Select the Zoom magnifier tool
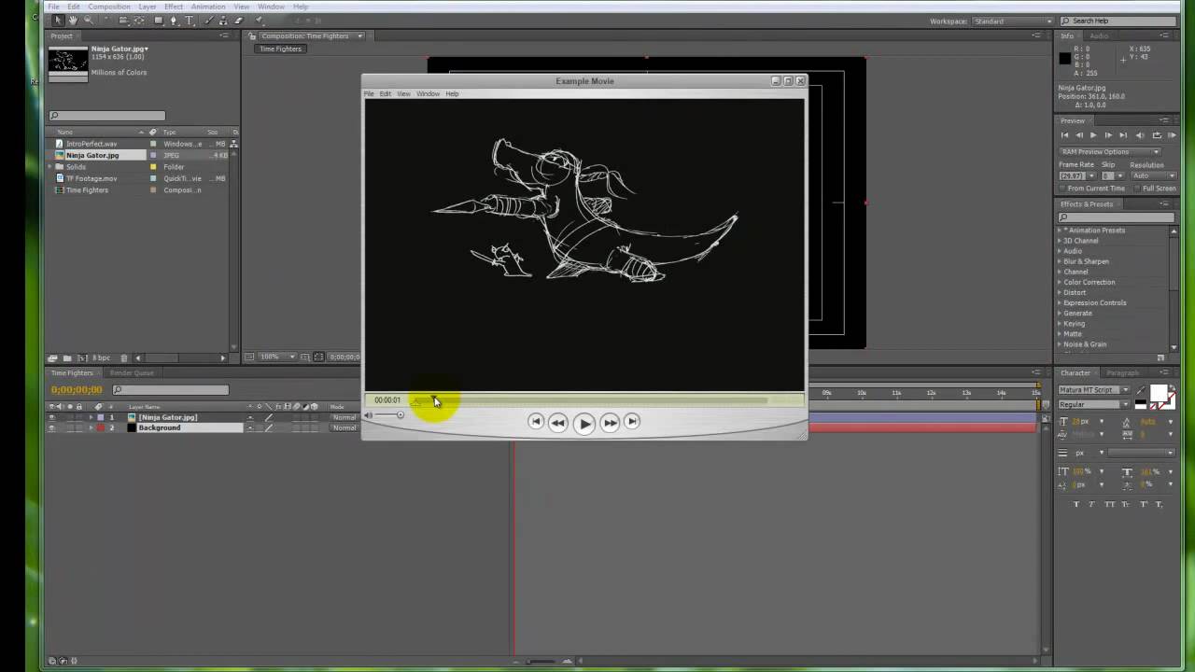The image size is (1195, 672). tap(89, 20)
